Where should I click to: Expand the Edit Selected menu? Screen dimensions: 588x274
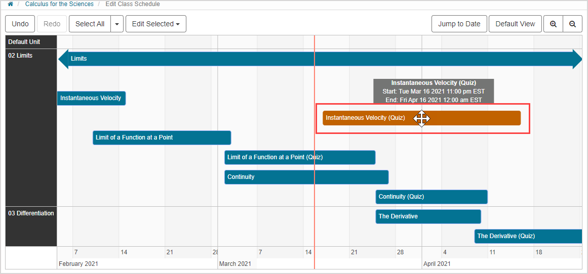(x=156, y=24)
